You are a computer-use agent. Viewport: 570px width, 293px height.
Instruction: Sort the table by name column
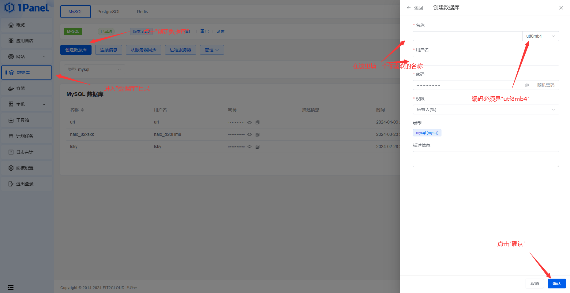(x=82, y=110)
